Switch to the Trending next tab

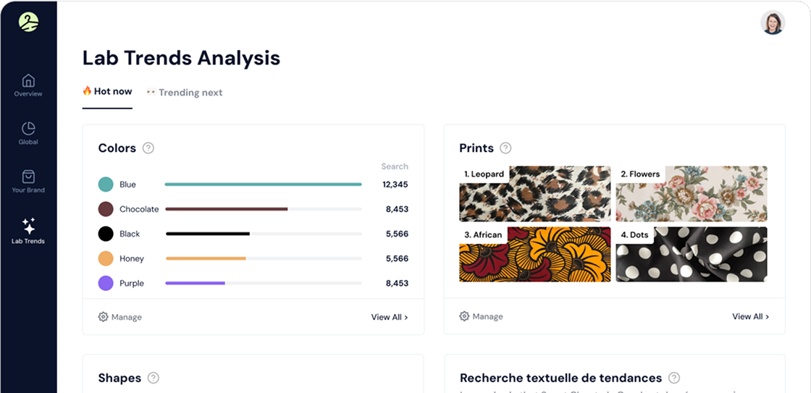pyautogui.click(x=184, y=93)
